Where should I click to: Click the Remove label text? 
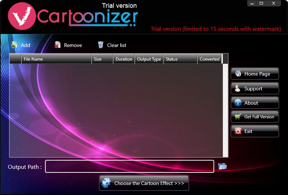73,45
